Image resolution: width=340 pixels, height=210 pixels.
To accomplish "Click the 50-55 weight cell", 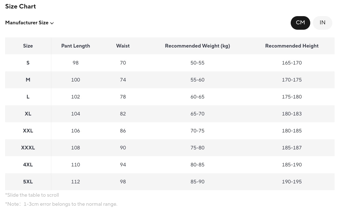I will pos(197,63).
